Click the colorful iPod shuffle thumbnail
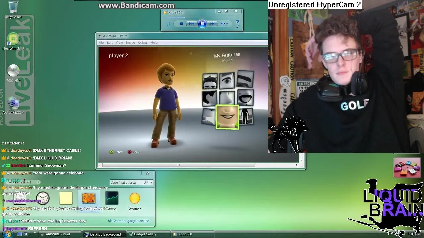The height and width of the screenshot is (238, 424). [407, 168]
